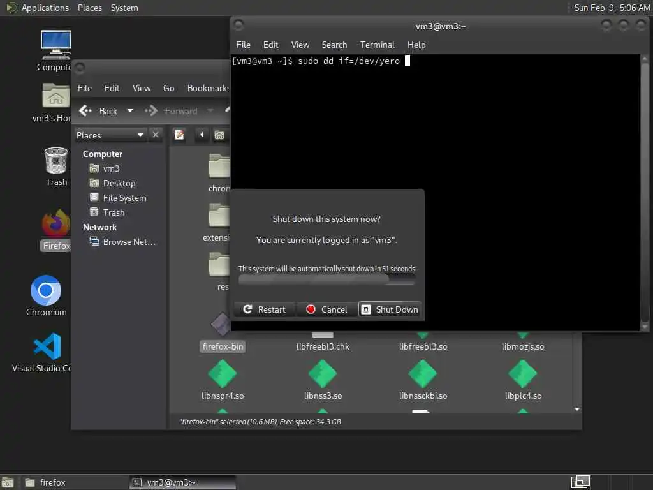
Task: Open the View menu in file manager
Action: [x=142, y=88]
